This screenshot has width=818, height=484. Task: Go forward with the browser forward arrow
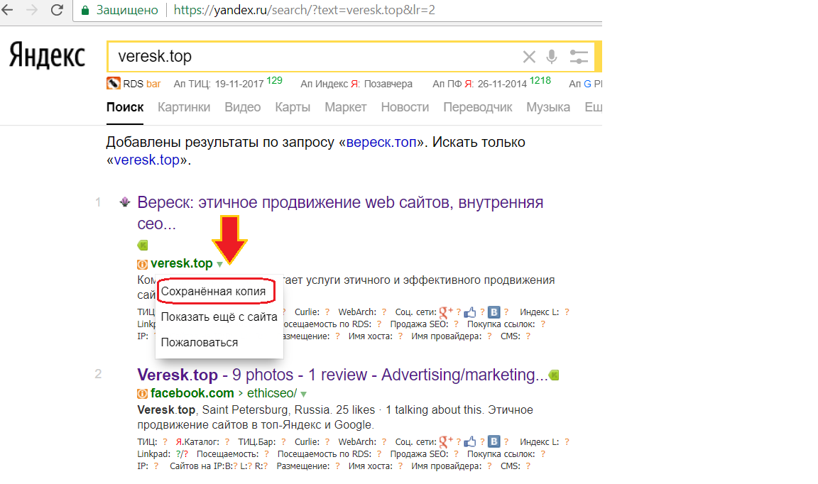32,10
